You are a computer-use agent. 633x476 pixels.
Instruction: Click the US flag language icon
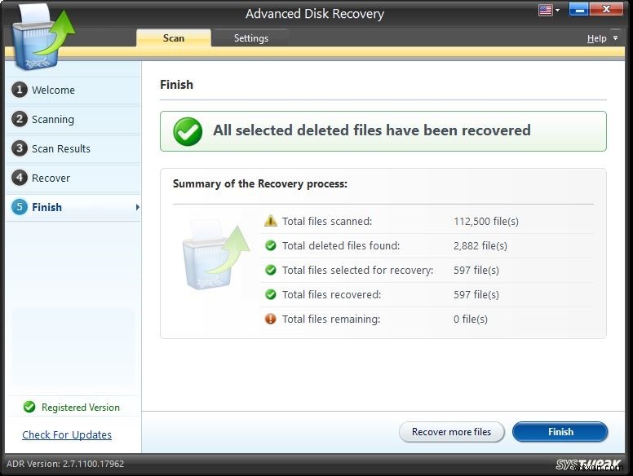(x=545, y=11)
